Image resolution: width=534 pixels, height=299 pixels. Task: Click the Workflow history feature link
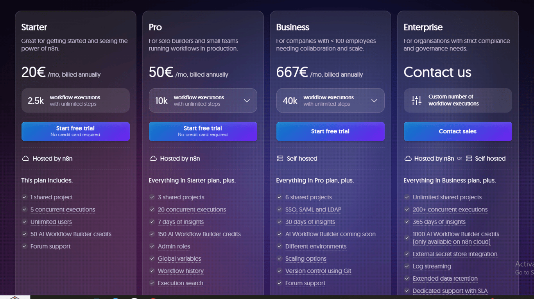point(181,271)
